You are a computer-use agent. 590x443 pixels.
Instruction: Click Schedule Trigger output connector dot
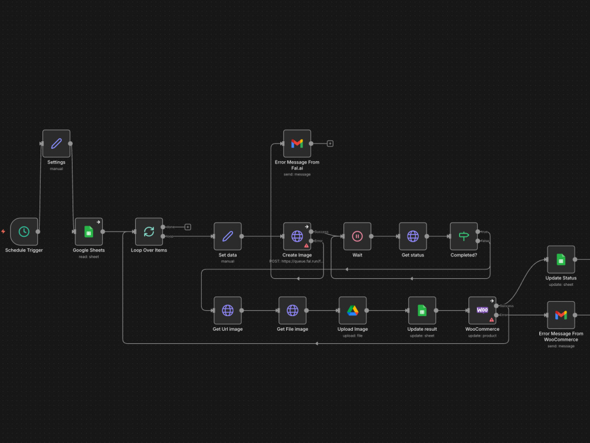pyautogui.click(x=38, y=232)
